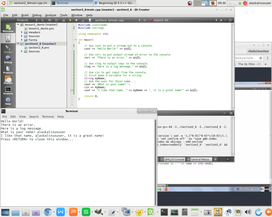
Task: Click the split editor icon at toolbar right
Action: point(230,20)
